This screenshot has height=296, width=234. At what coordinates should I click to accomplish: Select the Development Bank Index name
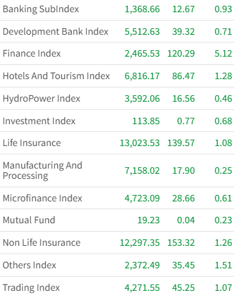coord(55,32)
